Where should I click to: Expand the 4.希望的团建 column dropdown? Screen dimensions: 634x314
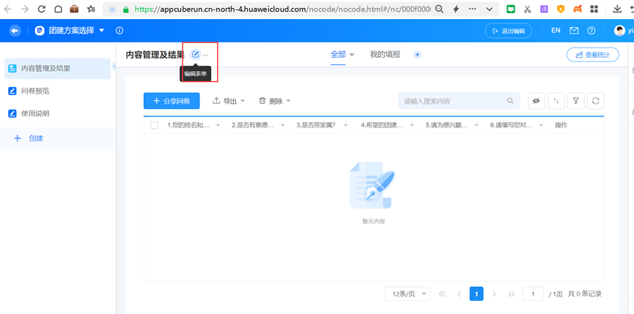(412, 125)
